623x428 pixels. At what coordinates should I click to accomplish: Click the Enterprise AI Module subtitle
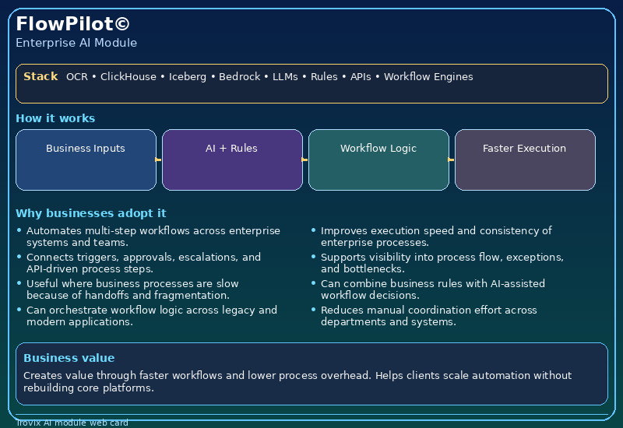click(76, 43)
